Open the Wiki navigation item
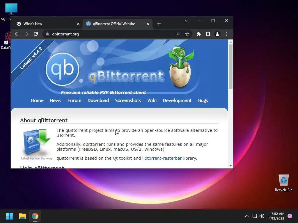The image size is (298, 223). point(152,100)
